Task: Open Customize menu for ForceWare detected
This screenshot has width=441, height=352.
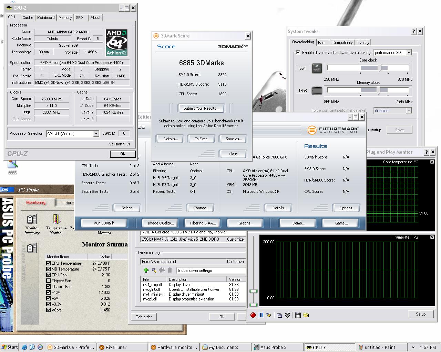Action: [x=236, y=262]
